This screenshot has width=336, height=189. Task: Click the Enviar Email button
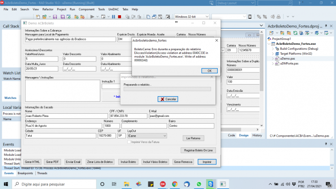coord(73,162)
